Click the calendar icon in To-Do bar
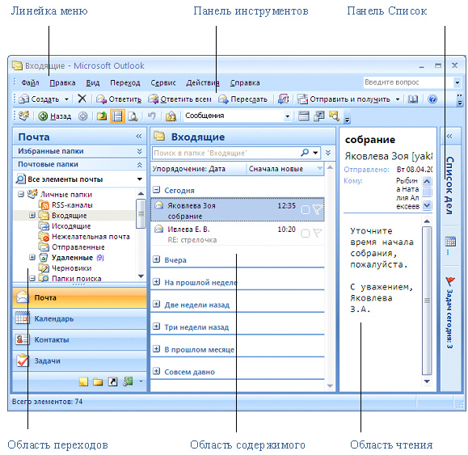This screenshot has height=455, width=468. (x=450, y=241)
